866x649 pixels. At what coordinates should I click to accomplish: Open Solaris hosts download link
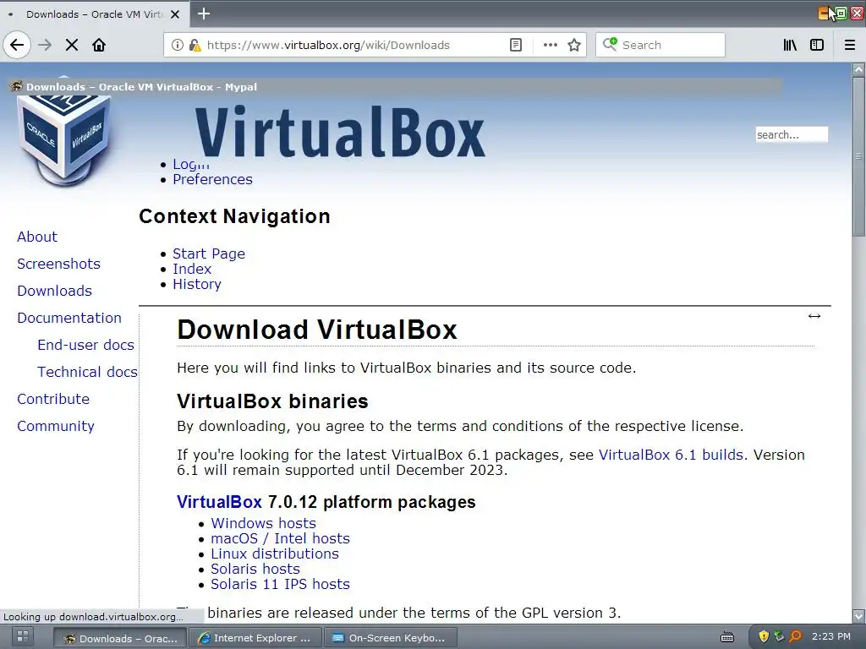tap(255, 569)
